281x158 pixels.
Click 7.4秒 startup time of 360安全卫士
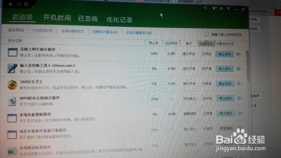coord(172,84)
